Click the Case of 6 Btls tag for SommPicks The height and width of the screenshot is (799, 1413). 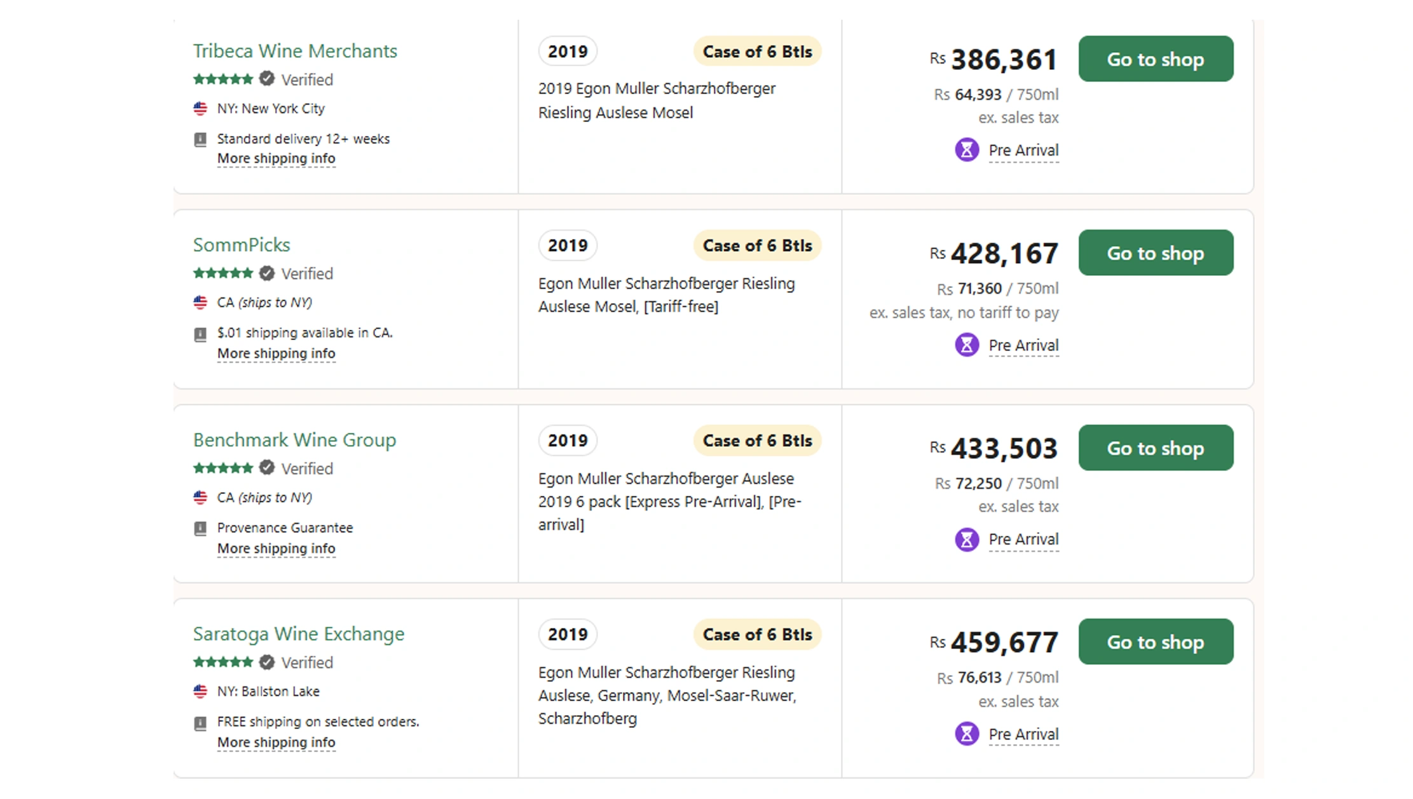click(x=757, y=245)
